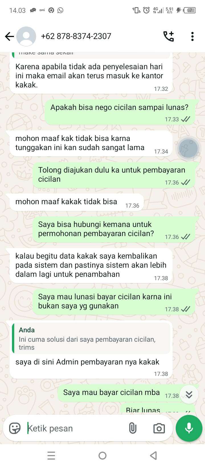
Task: Select message "Saya mau bayar cicilan mba"
Action: [120, 393]
